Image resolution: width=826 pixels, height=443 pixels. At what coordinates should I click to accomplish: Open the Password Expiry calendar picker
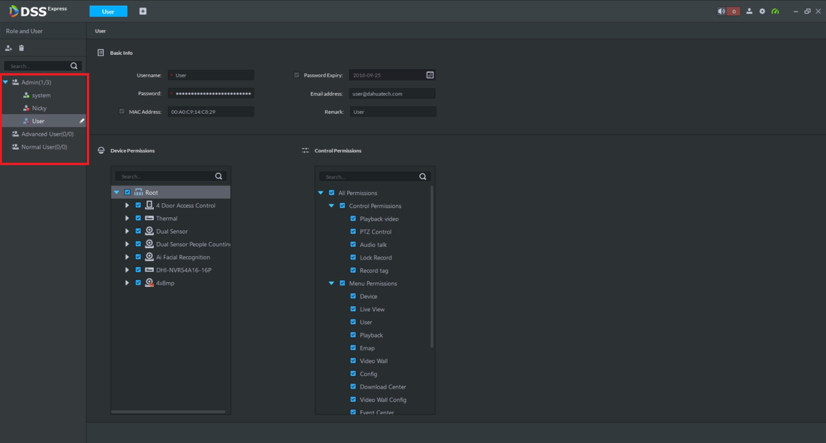pos(430,75)
